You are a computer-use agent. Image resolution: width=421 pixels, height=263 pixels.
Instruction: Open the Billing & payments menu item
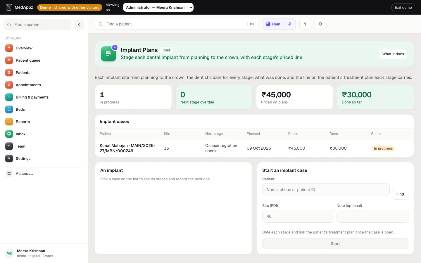tap(44, 97)
